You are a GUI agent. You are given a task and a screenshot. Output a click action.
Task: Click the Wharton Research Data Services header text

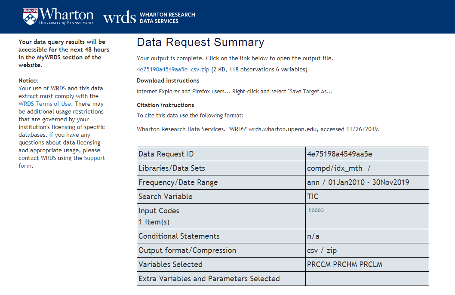coord(167,18)
